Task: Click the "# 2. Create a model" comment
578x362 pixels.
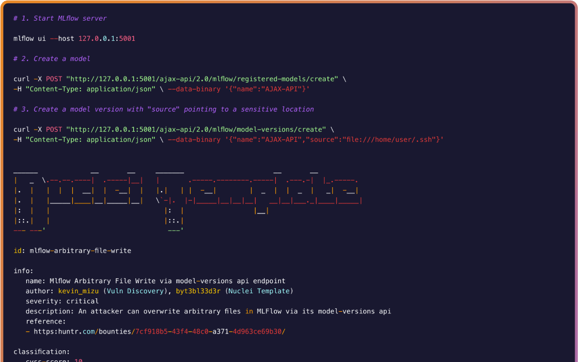Action: tap(52, 59)
